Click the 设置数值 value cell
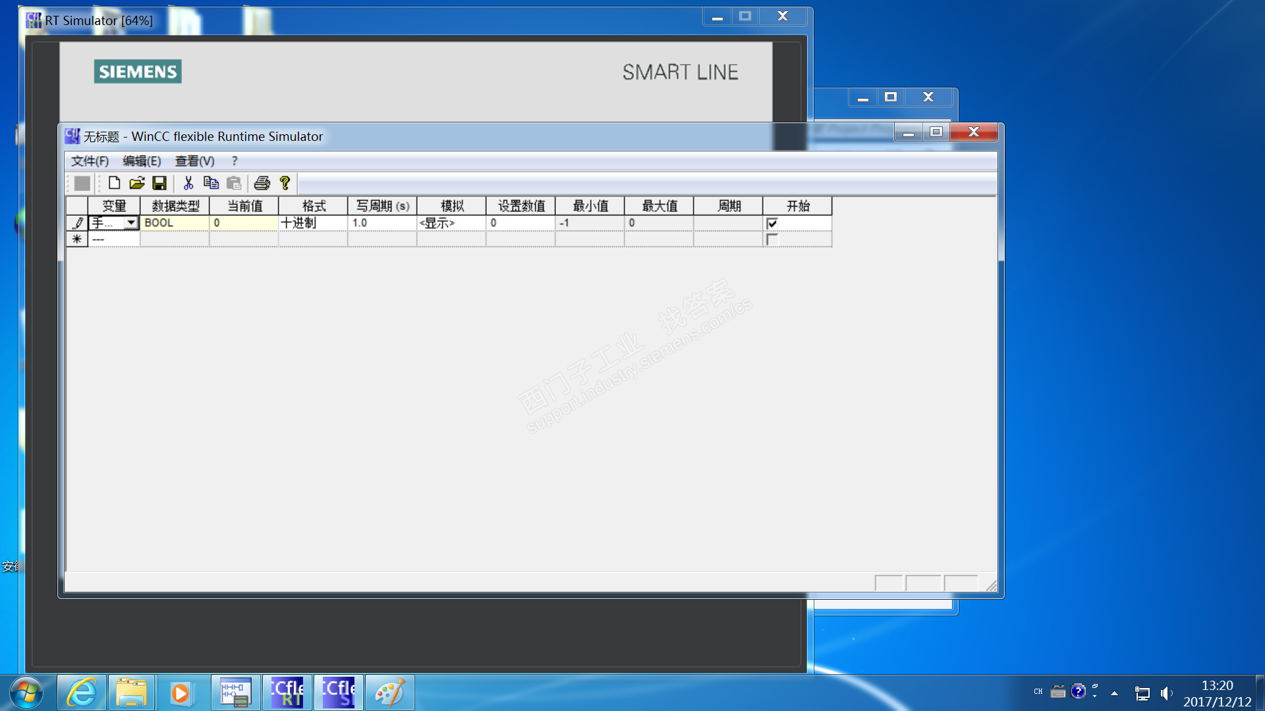Viewport: 1265px width, 711px height. pos(520,223)
